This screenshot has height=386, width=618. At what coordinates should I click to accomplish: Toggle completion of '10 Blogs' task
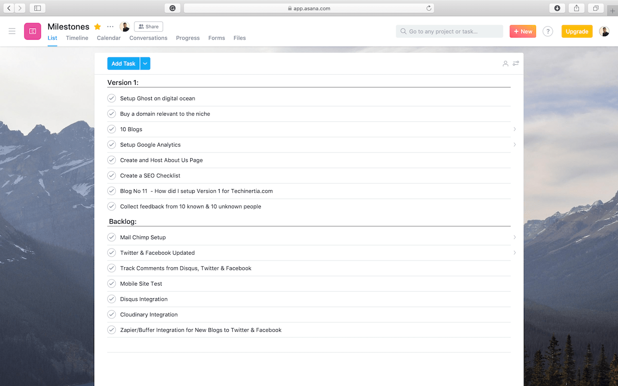pos(112,129)
